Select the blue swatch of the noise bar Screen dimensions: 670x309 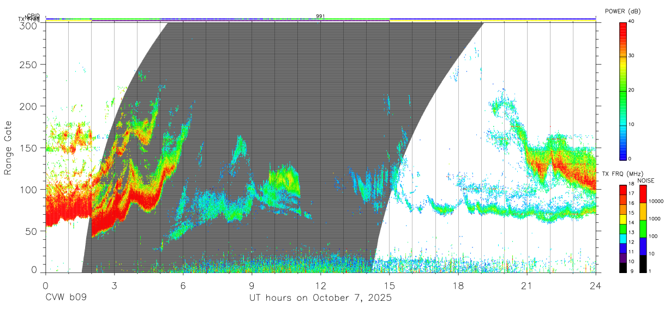[x=643, y=246]
